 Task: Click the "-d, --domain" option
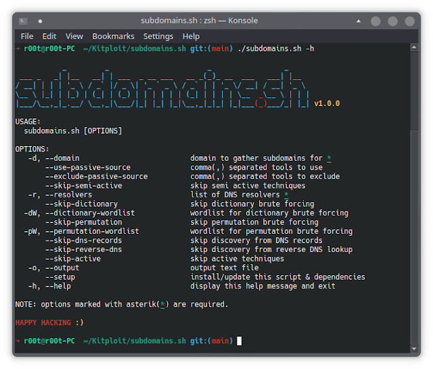click(x=53, y=158)
